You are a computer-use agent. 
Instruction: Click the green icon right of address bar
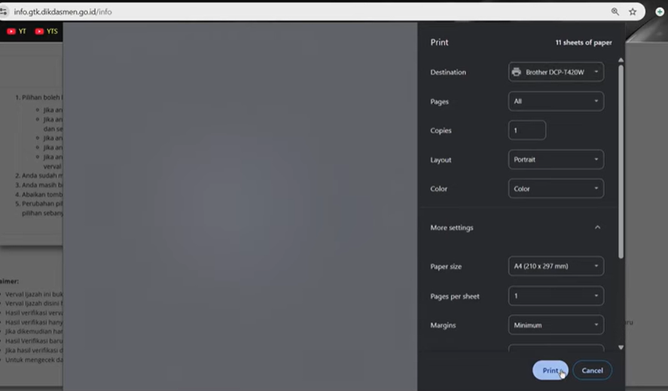click(x=660, y=11)
